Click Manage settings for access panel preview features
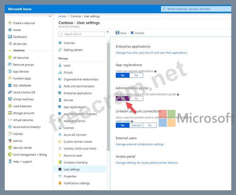Viewport: 236px width, 195px height. [147, 163]
